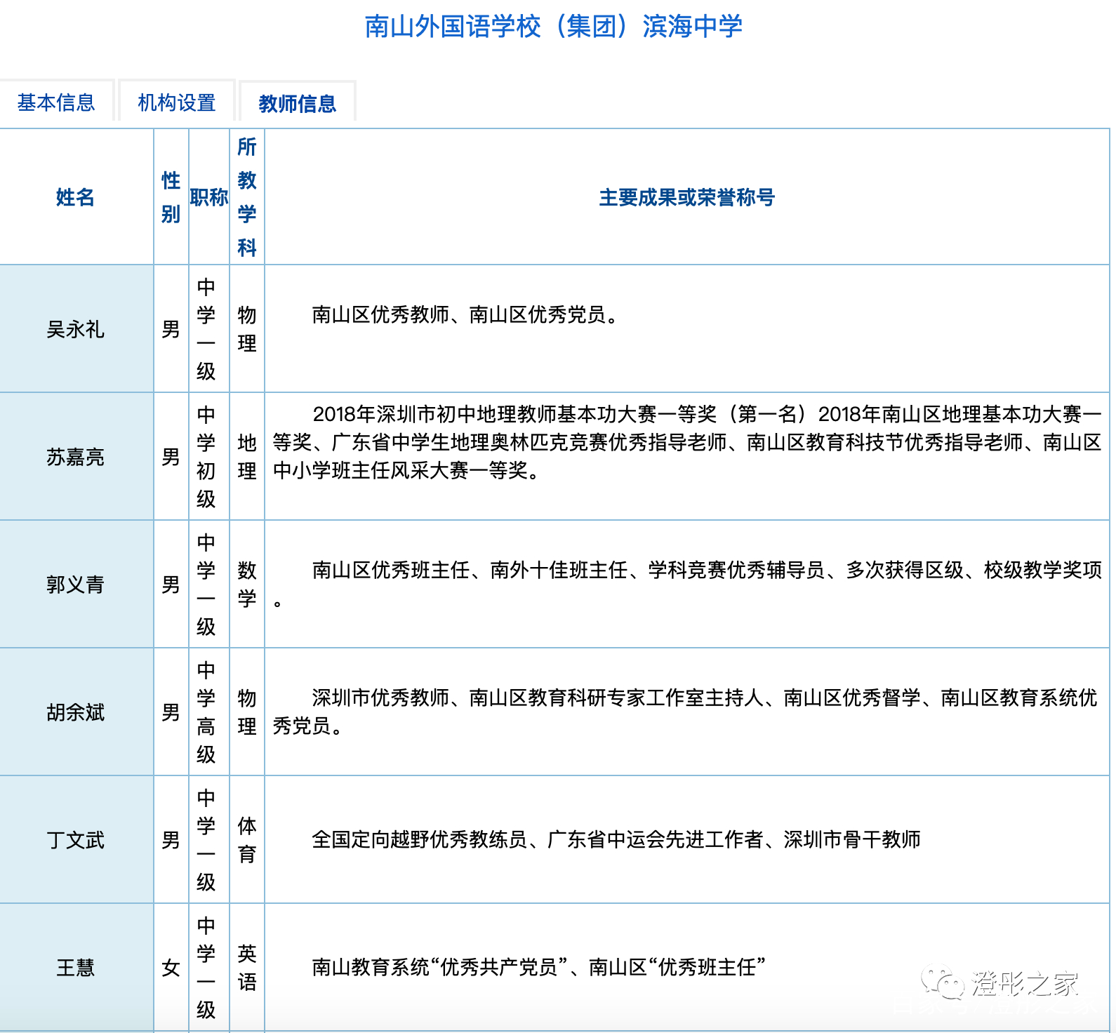Click 郭义青's gender cell 男
The width and height of the screenshot is (1116, 1033).
click(x=171, y=585)
